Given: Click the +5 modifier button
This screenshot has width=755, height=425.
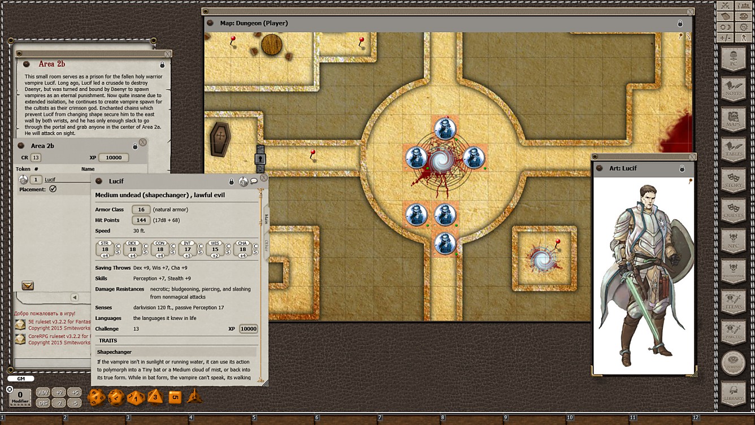Looking at the screenshot, I should click(75, 391).
